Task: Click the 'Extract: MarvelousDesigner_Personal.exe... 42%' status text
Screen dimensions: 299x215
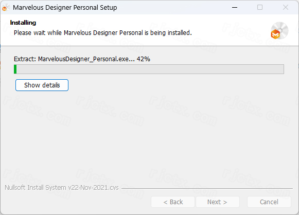Action: tap(82, 59)
